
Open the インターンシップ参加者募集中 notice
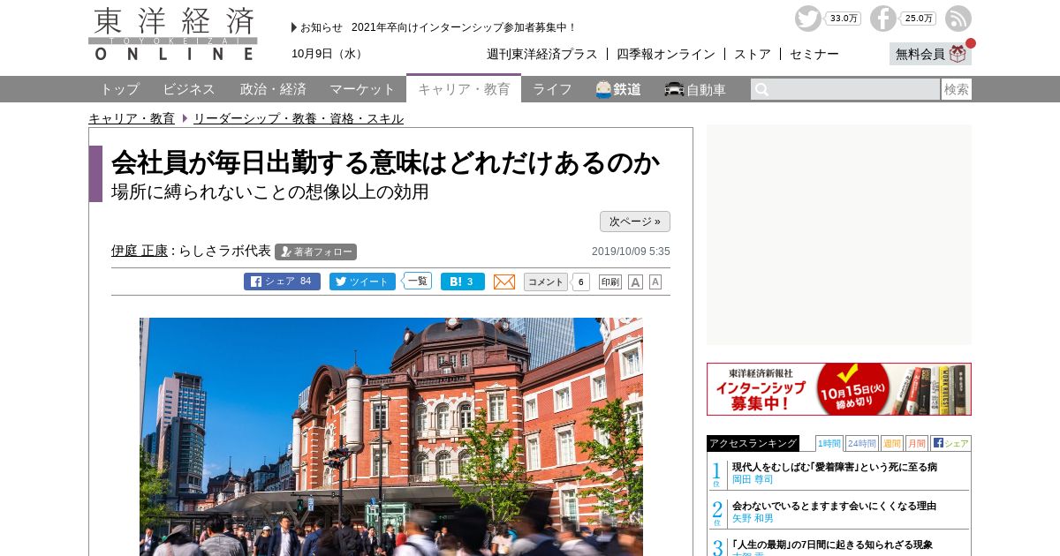[464, 27]
